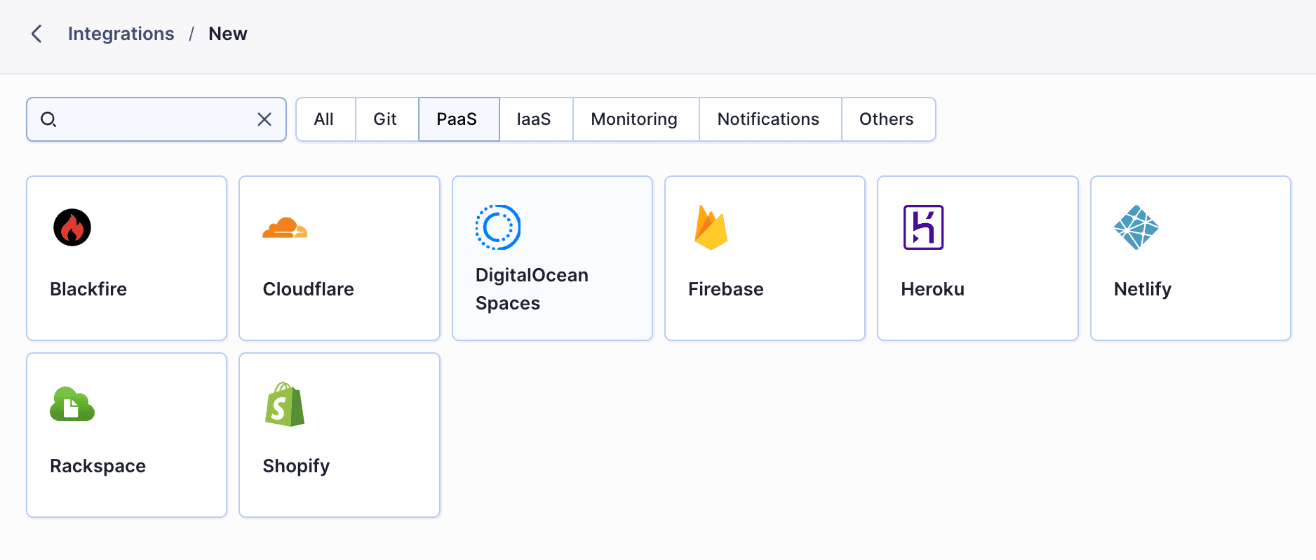Add the Rackspace integration label

[98, 466]
